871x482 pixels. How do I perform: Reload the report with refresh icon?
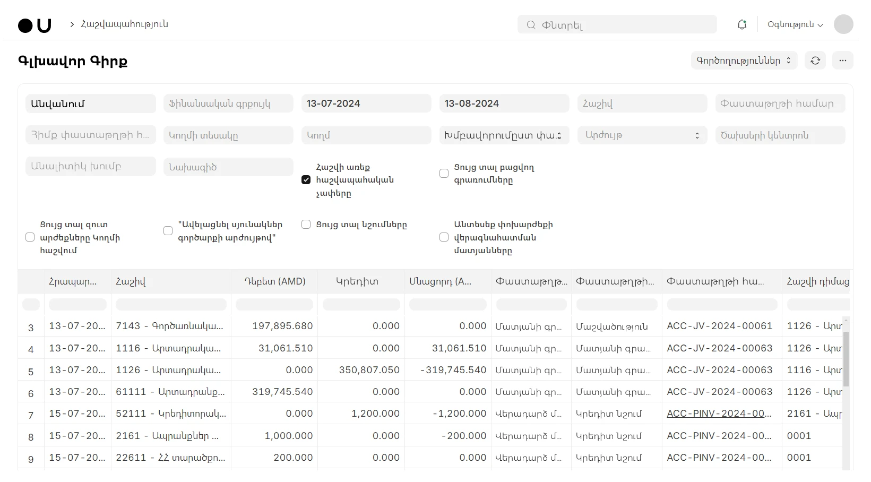click(x=815, y=61)
